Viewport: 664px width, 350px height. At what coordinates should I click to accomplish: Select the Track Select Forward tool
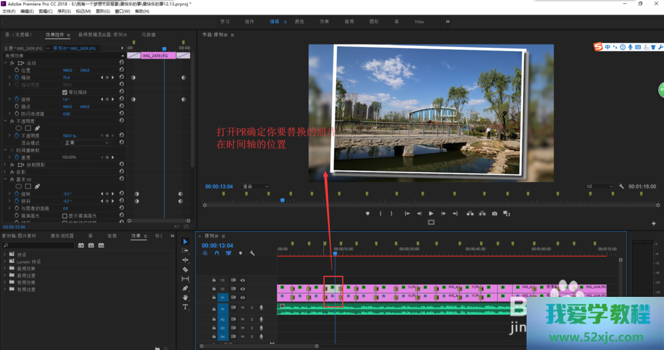click(185, 250)
